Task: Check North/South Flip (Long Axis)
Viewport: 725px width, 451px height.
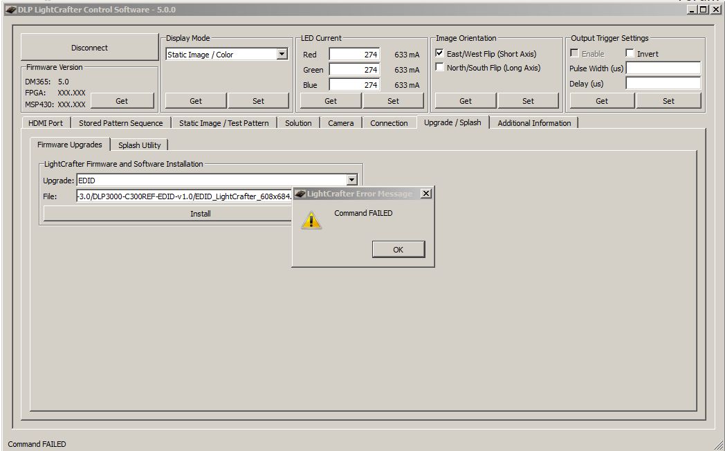Action: (439, 67)
